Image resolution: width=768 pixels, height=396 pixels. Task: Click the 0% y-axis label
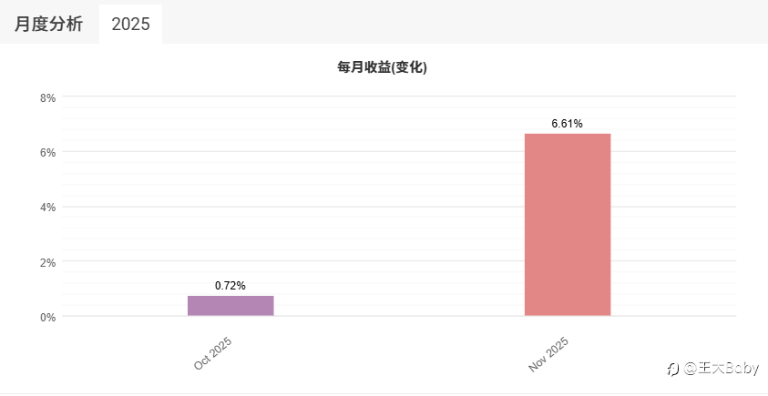click(x=48, y=318)
